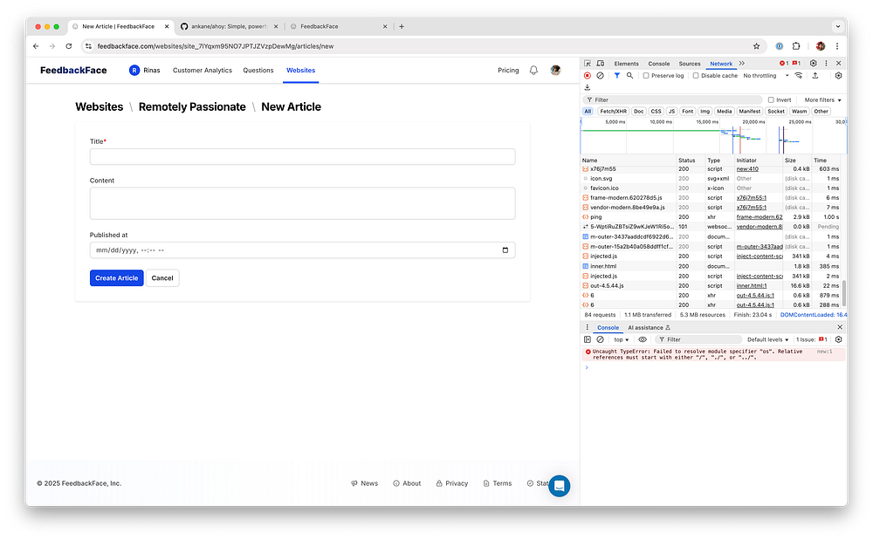Expand the More filters dropdown

click(x=822, y=100)
